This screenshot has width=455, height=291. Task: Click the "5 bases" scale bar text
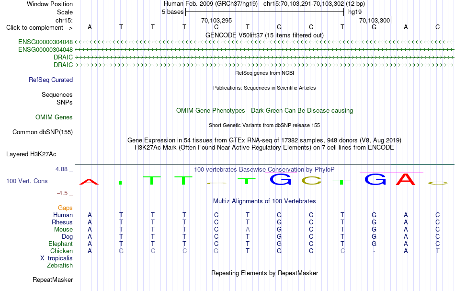coord(172,12)
